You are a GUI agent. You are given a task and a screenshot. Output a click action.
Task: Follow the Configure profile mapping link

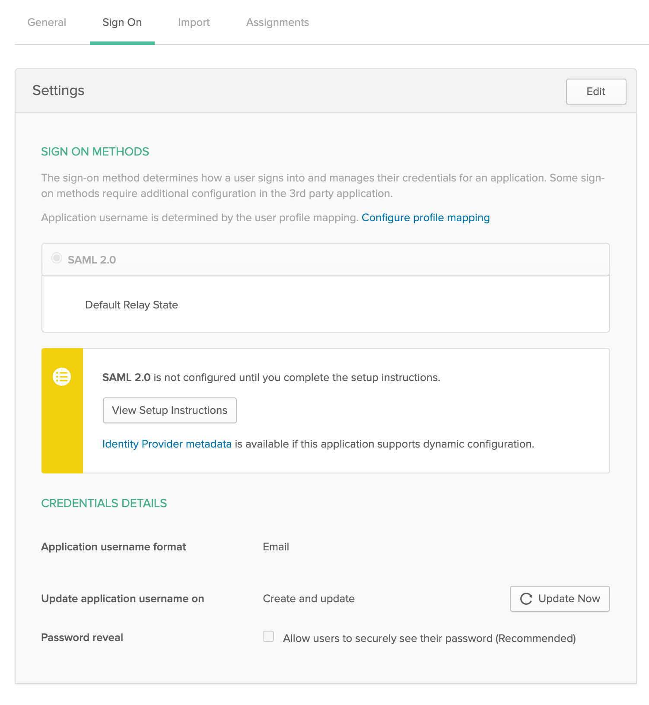[426, 218]
